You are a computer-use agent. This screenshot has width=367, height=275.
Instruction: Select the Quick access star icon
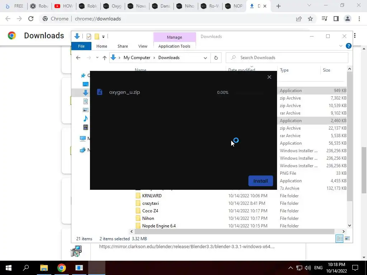click(x=83, y=75)
